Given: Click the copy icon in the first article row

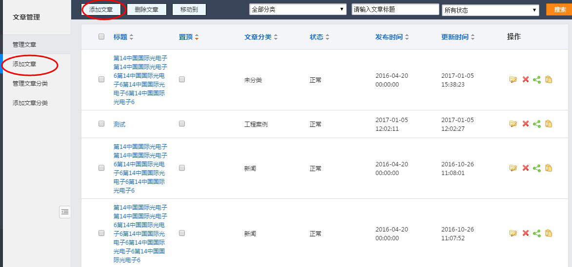Looking at the screenshot, I should (x=549, y=80).
